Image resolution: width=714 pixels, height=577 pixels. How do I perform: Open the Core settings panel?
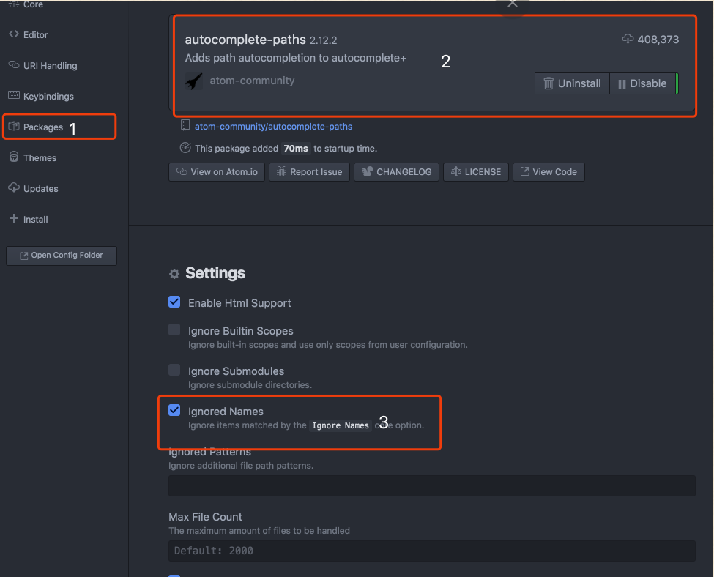coord(33,4)
